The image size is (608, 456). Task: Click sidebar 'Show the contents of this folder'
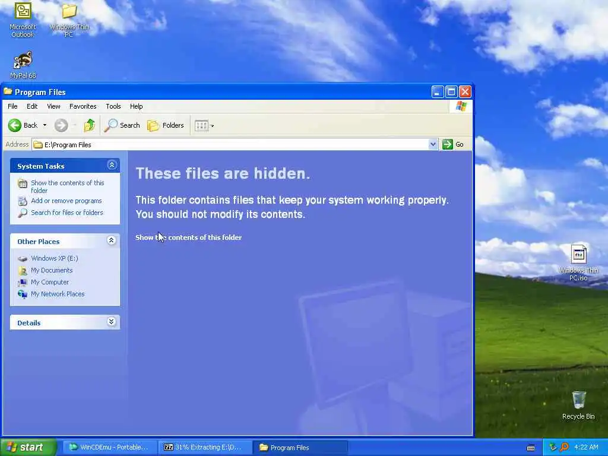(68, 186)
